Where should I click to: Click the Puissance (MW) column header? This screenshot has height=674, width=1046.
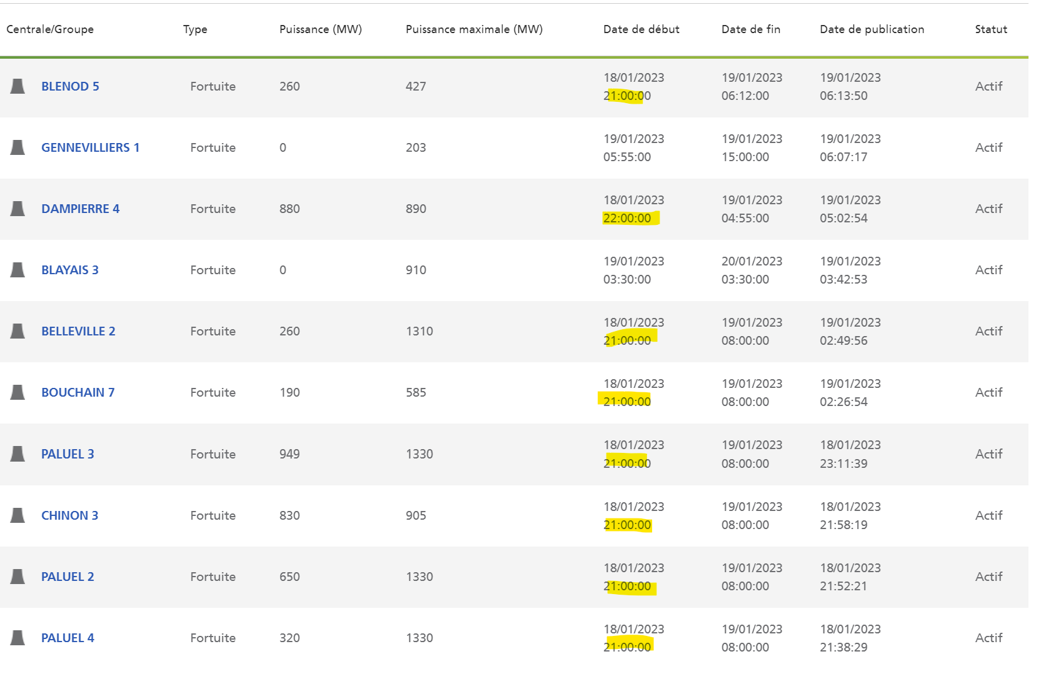[x=321, y=29]
